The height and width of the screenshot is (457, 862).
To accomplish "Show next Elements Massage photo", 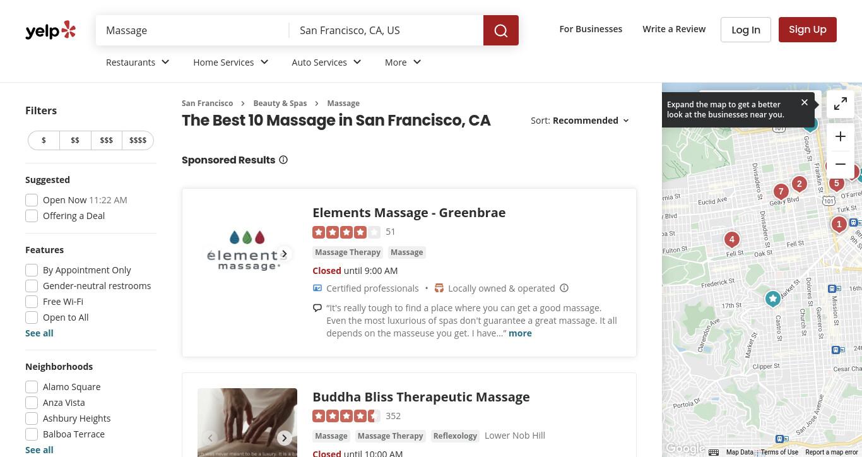I will point(285,254).
